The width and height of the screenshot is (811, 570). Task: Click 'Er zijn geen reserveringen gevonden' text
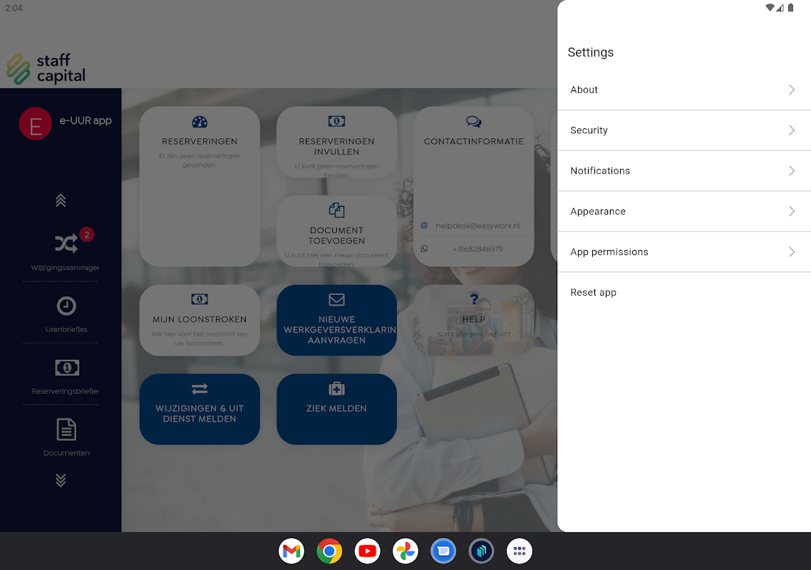tap(200, 160)
